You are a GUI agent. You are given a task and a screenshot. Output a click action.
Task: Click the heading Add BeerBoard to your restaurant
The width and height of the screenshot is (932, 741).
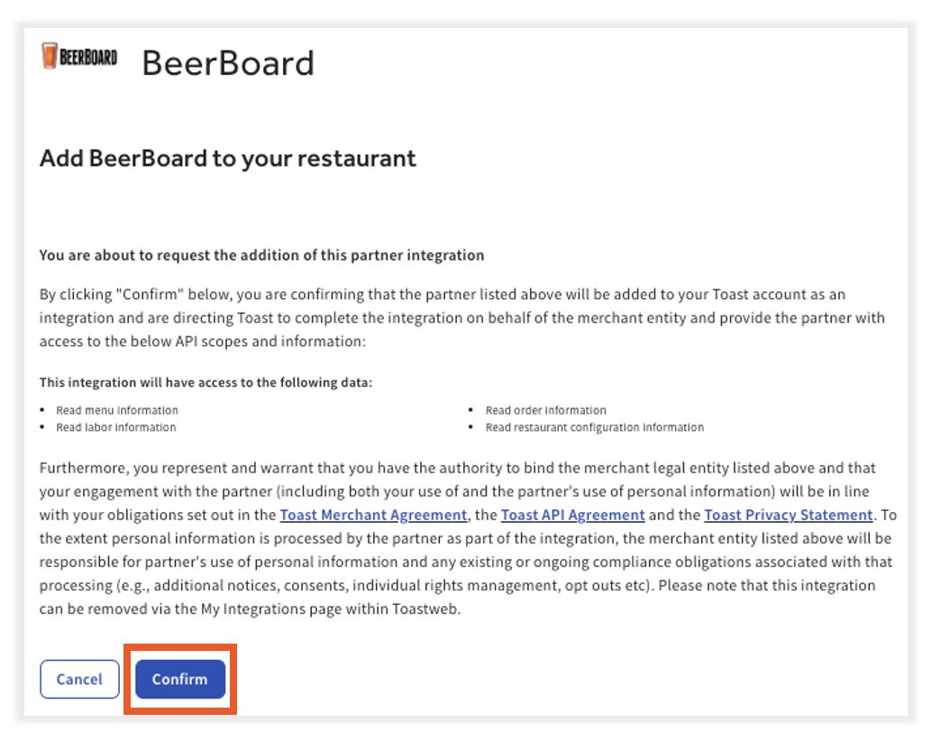pos(227,159)
